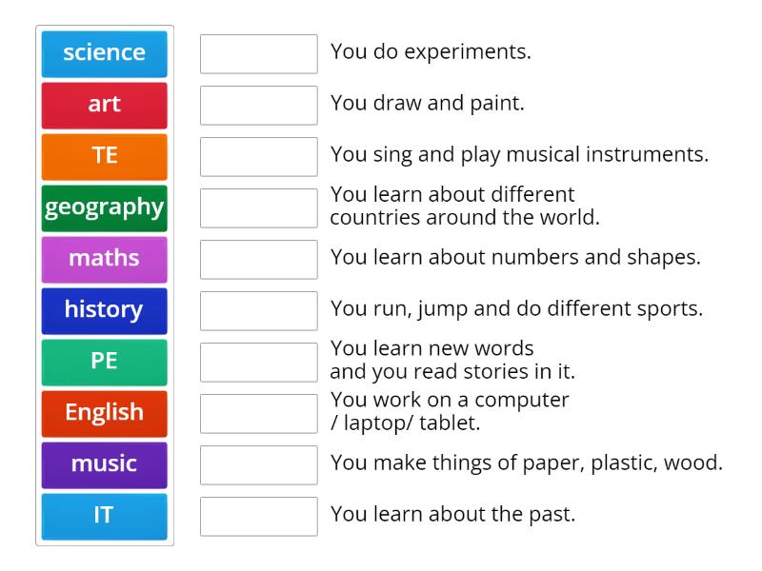
Task: Pick the violet music tile
Action: click(104, 464)
